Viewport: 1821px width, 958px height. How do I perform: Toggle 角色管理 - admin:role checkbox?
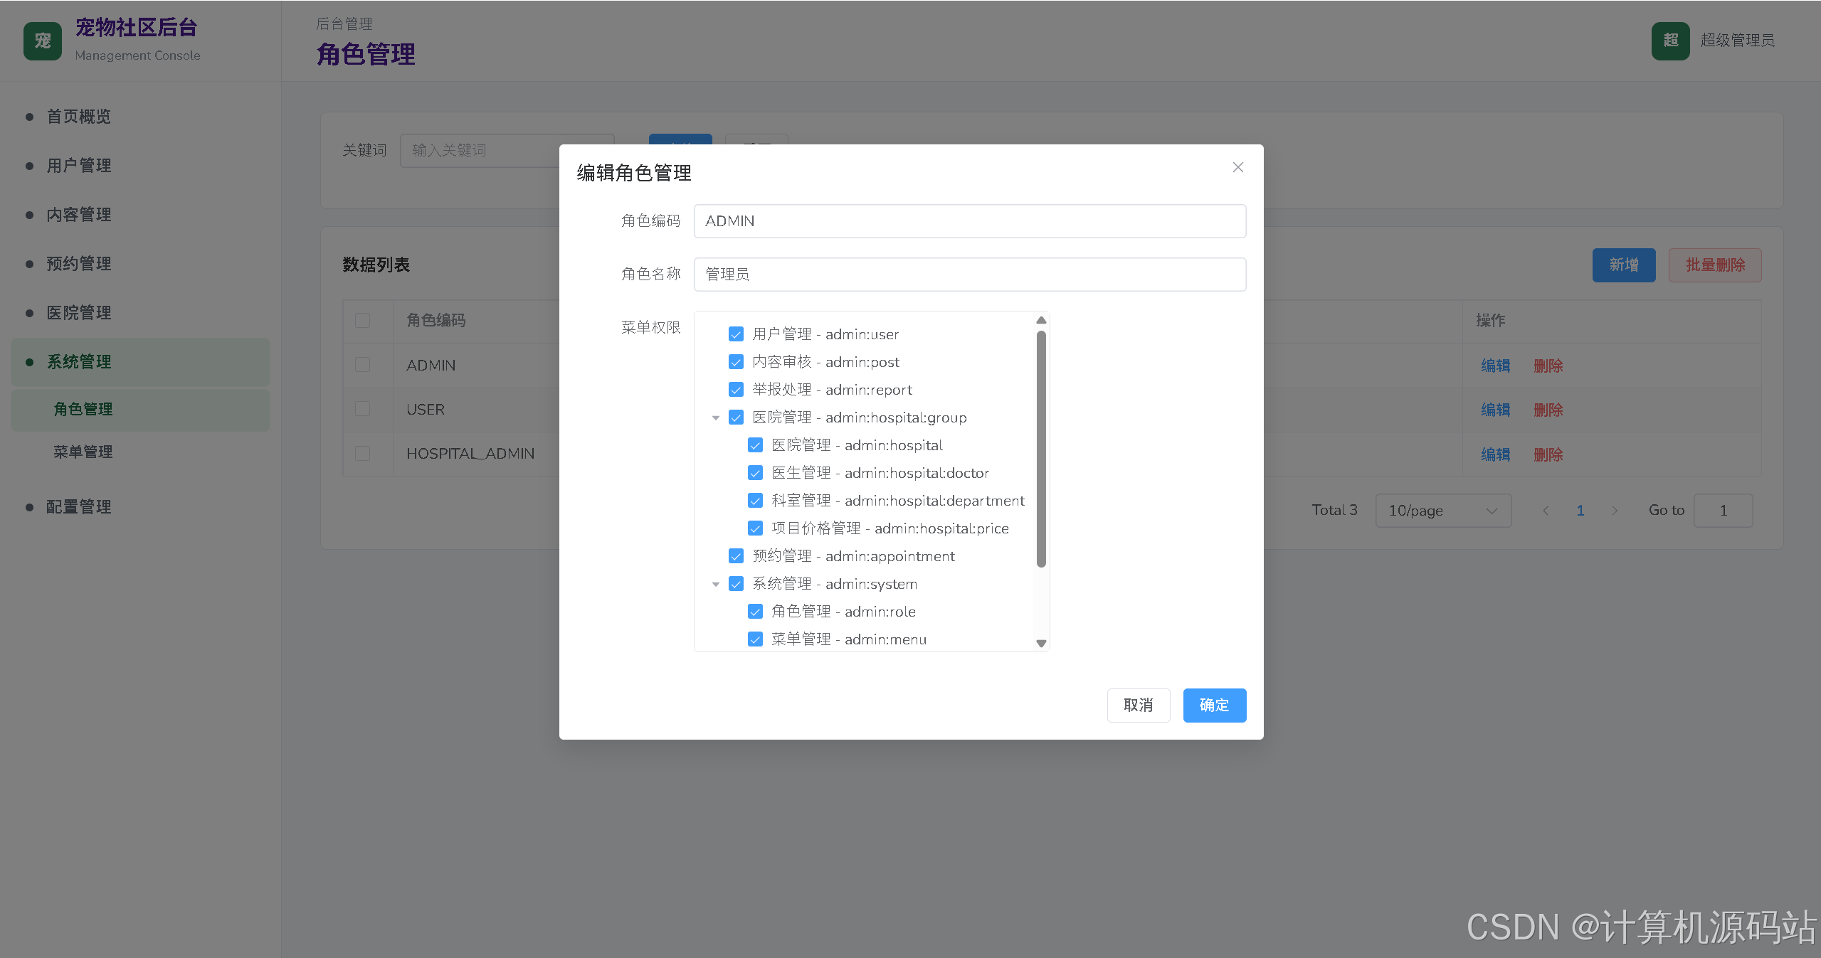pyautogui.click(x=755, y=612)
